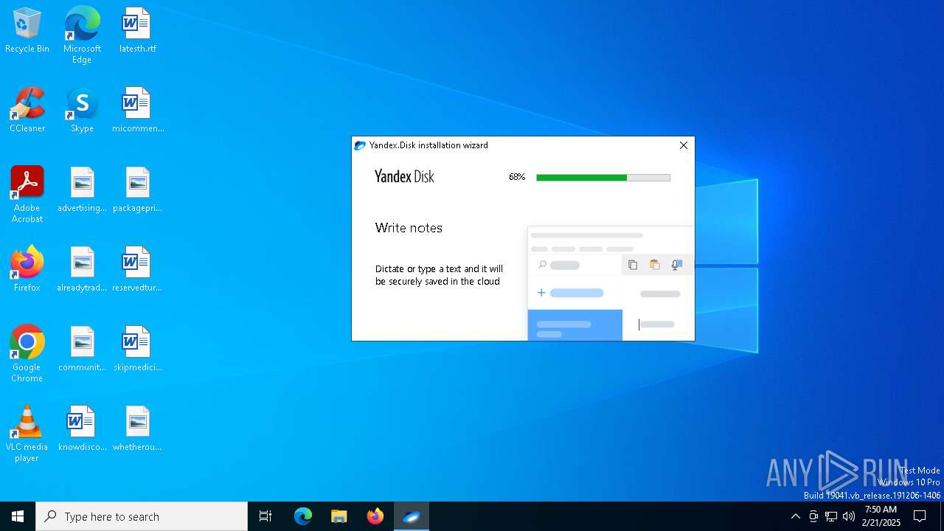The height and width of the screenshot is (531, 944).
Task: Click the Dictate or type a text description
Action: [x=439, y=275]
